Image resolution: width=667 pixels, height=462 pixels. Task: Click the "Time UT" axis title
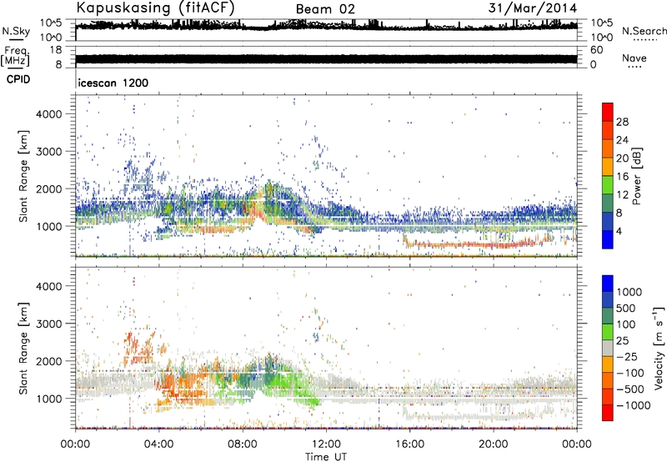click(x=326, y=456)
